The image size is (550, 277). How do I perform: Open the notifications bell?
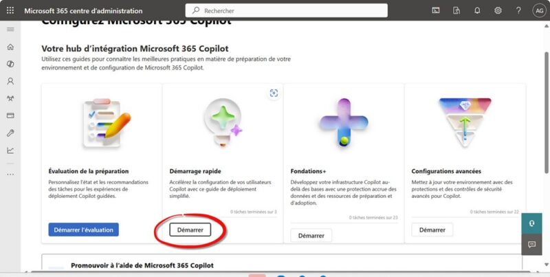[477, 10]
